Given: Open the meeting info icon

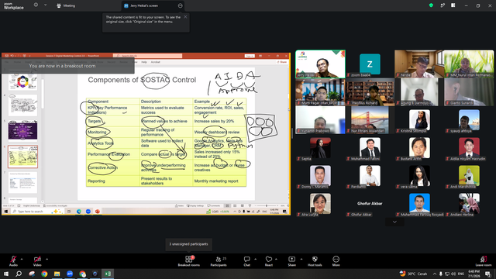Looking at the screenshot, I should [36, 5].
